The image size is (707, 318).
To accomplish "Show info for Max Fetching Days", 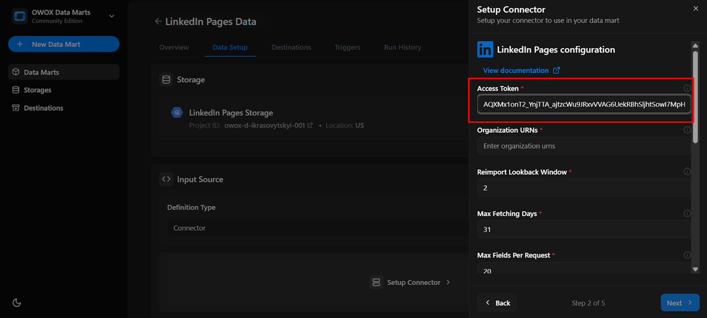I will pyautogui.click(x=687, y=213).
